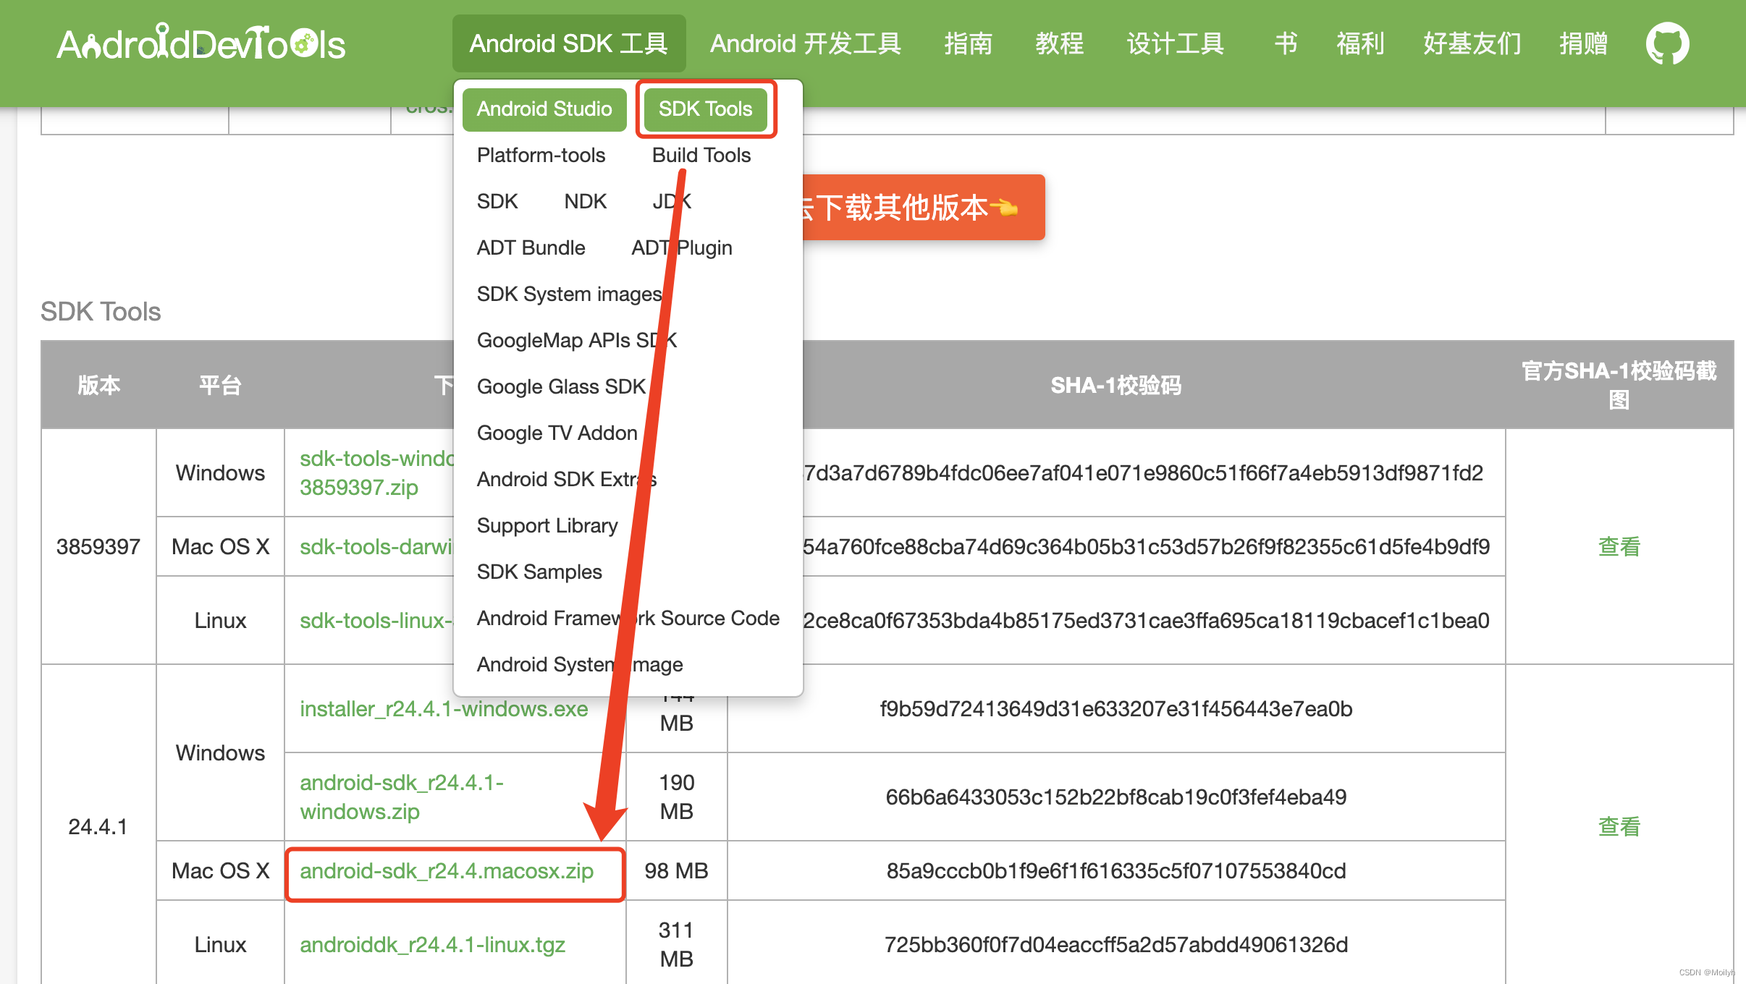Click 查看 link for version 3859397
This screenshot has width=1746, height=984.
1619,546
